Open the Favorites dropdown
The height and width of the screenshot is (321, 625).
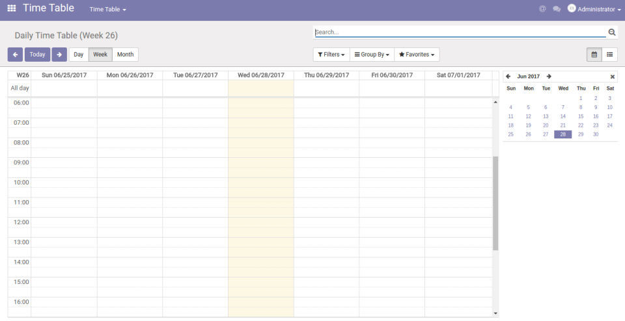coord(417,55)
